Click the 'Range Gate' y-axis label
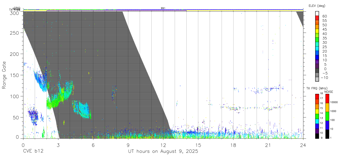341x157 pixels. coord(4,75)
